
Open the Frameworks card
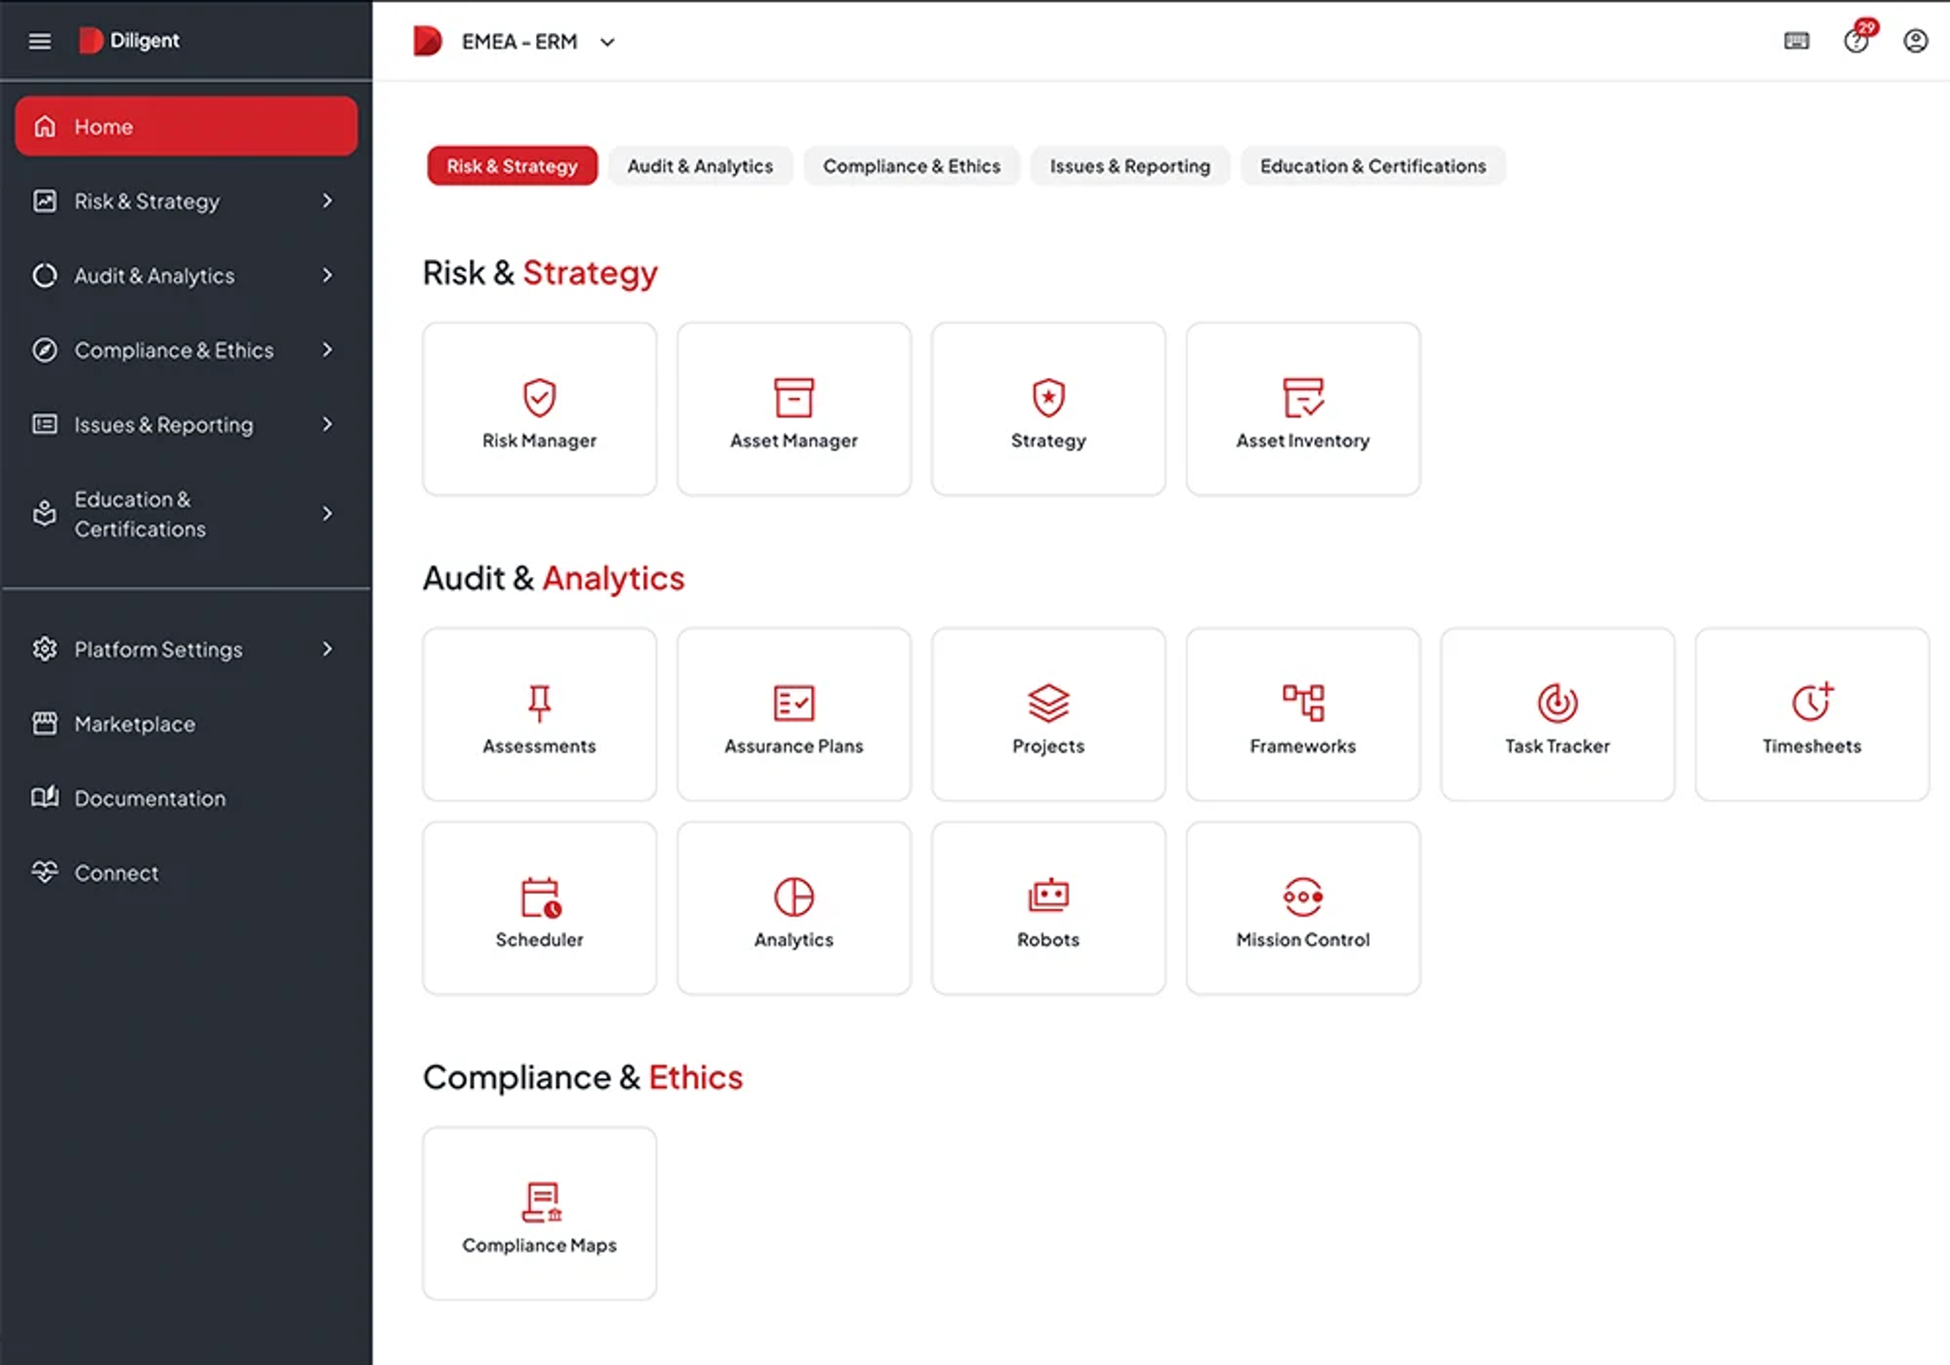pyautogui.click(x=1303, y=714)
